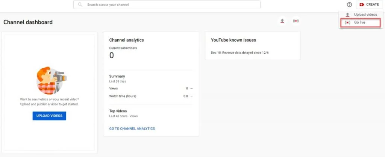The width and height of the screenshot is (385, 157).
Task: Select Upload videos from the Create menu
Action: coord(361,15)
